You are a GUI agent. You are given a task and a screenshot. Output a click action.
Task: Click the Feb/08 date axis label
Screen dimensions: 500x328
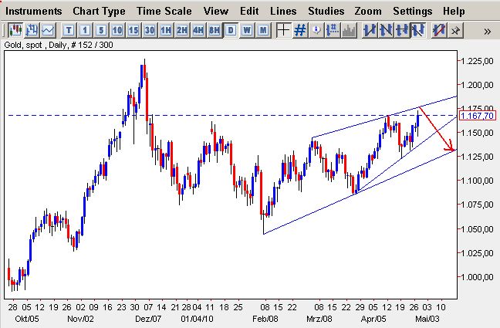pyautogui.click(x=265, y=319)
